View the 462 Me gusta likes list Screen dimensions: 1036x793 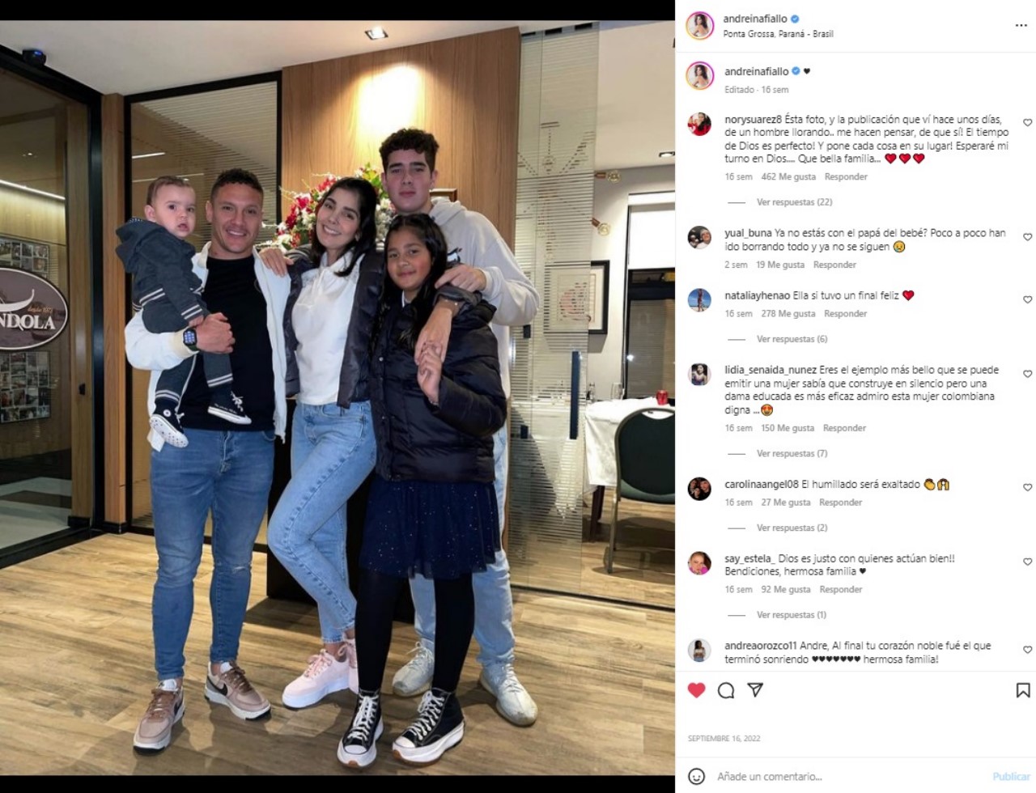click(x=788, y=176)
